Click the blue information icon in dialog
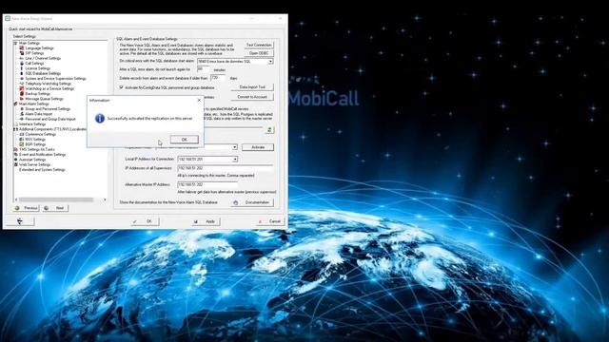This screenshot has width=609, height=342. [100, 118]
